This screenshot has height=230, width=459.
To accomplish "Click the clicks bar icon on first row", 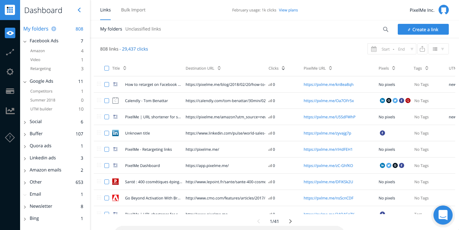I will (270, 85).
